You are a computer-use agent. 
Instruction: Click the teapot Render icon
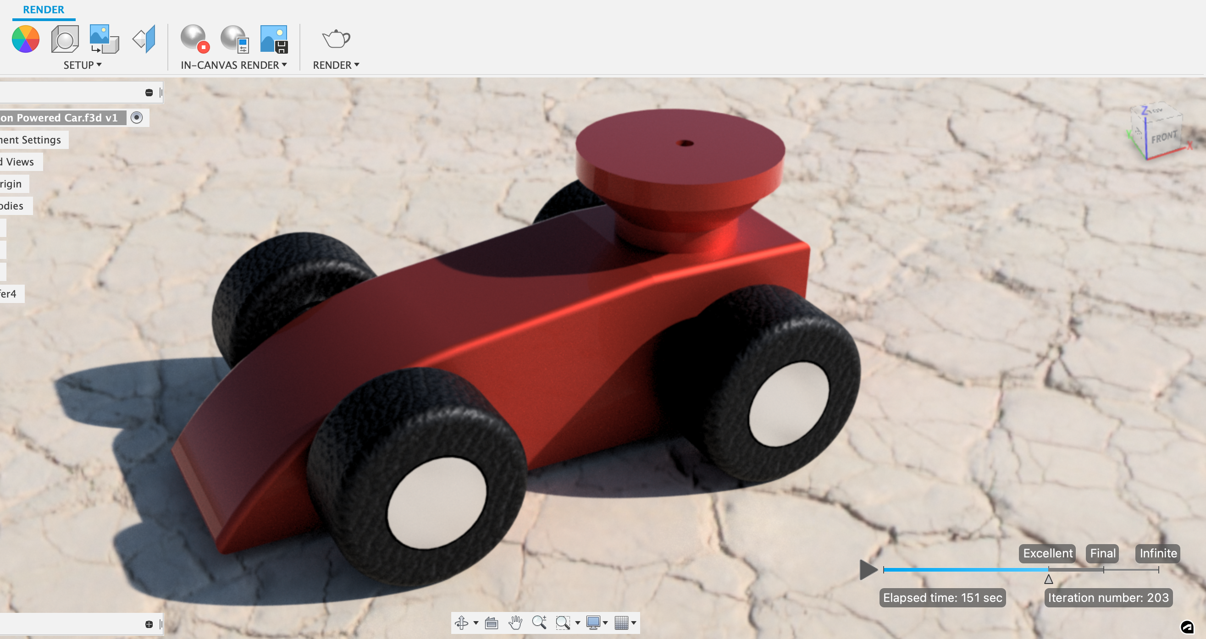point(336,39)
